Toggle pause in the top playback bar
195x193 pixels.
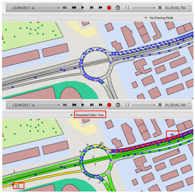pyautogui.click(x=127, y=8)
